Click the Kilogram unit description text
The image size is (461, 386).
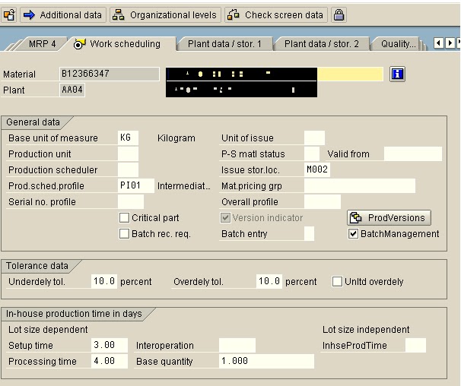[176, 138]
